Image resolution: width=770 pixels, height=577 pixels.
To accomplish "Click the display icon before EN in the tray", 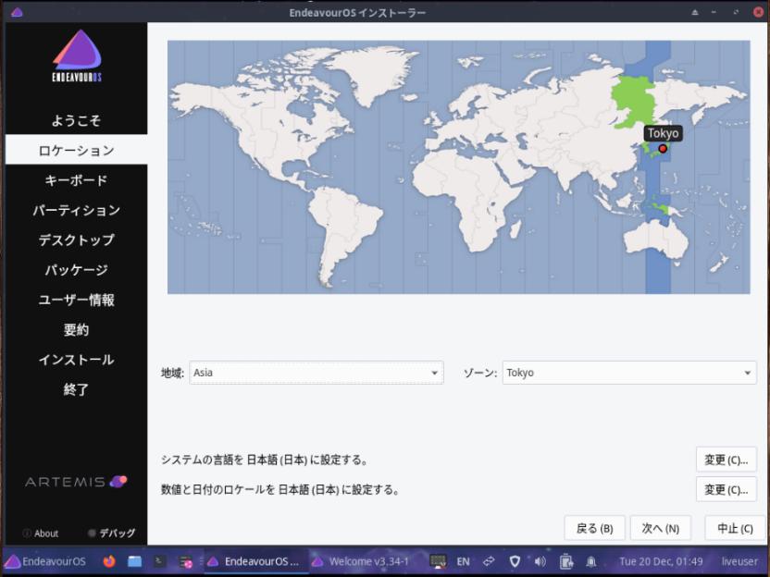I will pos(438,561).
